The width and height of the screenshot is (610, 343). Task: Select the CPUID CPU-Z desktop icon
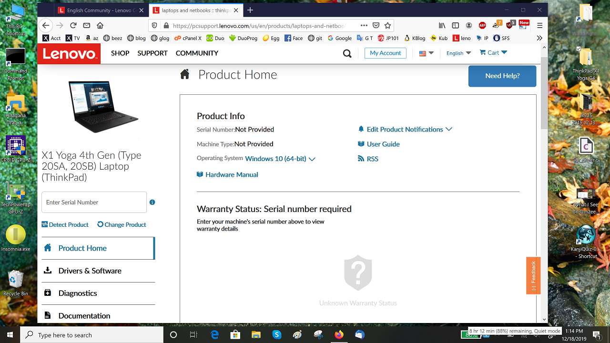pos(15,149)
